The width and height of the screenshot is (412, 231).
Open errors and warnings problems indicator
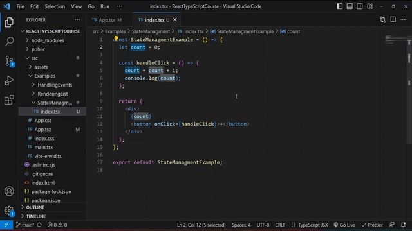click(57, 225)
